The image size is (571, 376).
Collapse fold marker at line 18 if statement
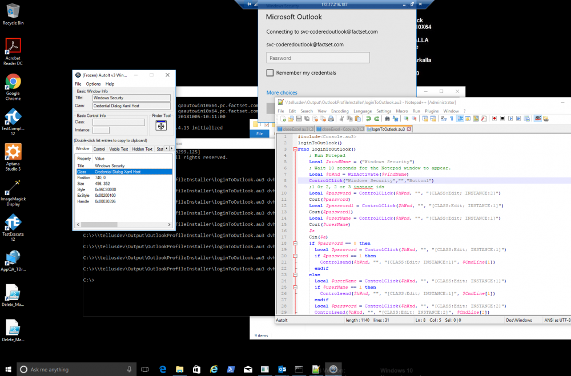(x=295, y=243)
